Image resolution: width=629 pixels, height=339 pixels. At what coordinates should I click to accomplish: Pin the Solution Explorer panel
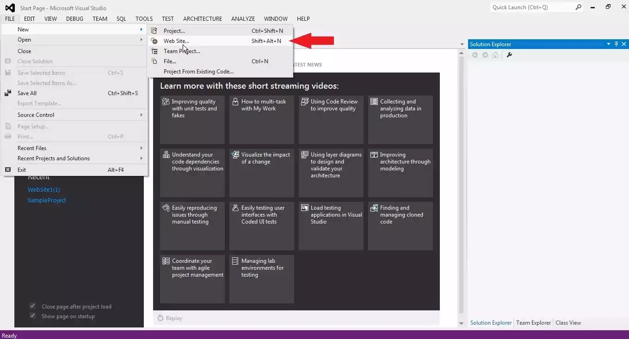pyautogui.click(x=616, y=44)
